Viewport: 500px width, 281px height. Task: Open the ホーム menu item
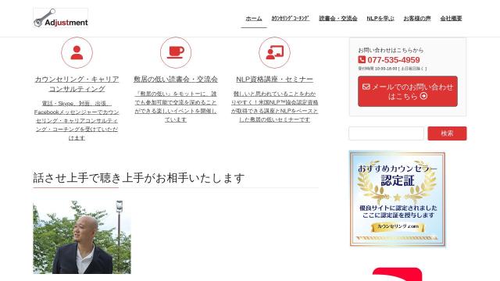(x=254, y=19)
